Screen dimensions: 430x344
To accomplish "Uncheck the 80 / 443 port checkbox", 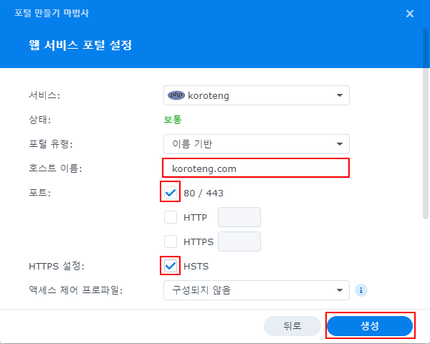I will point(171,193).
